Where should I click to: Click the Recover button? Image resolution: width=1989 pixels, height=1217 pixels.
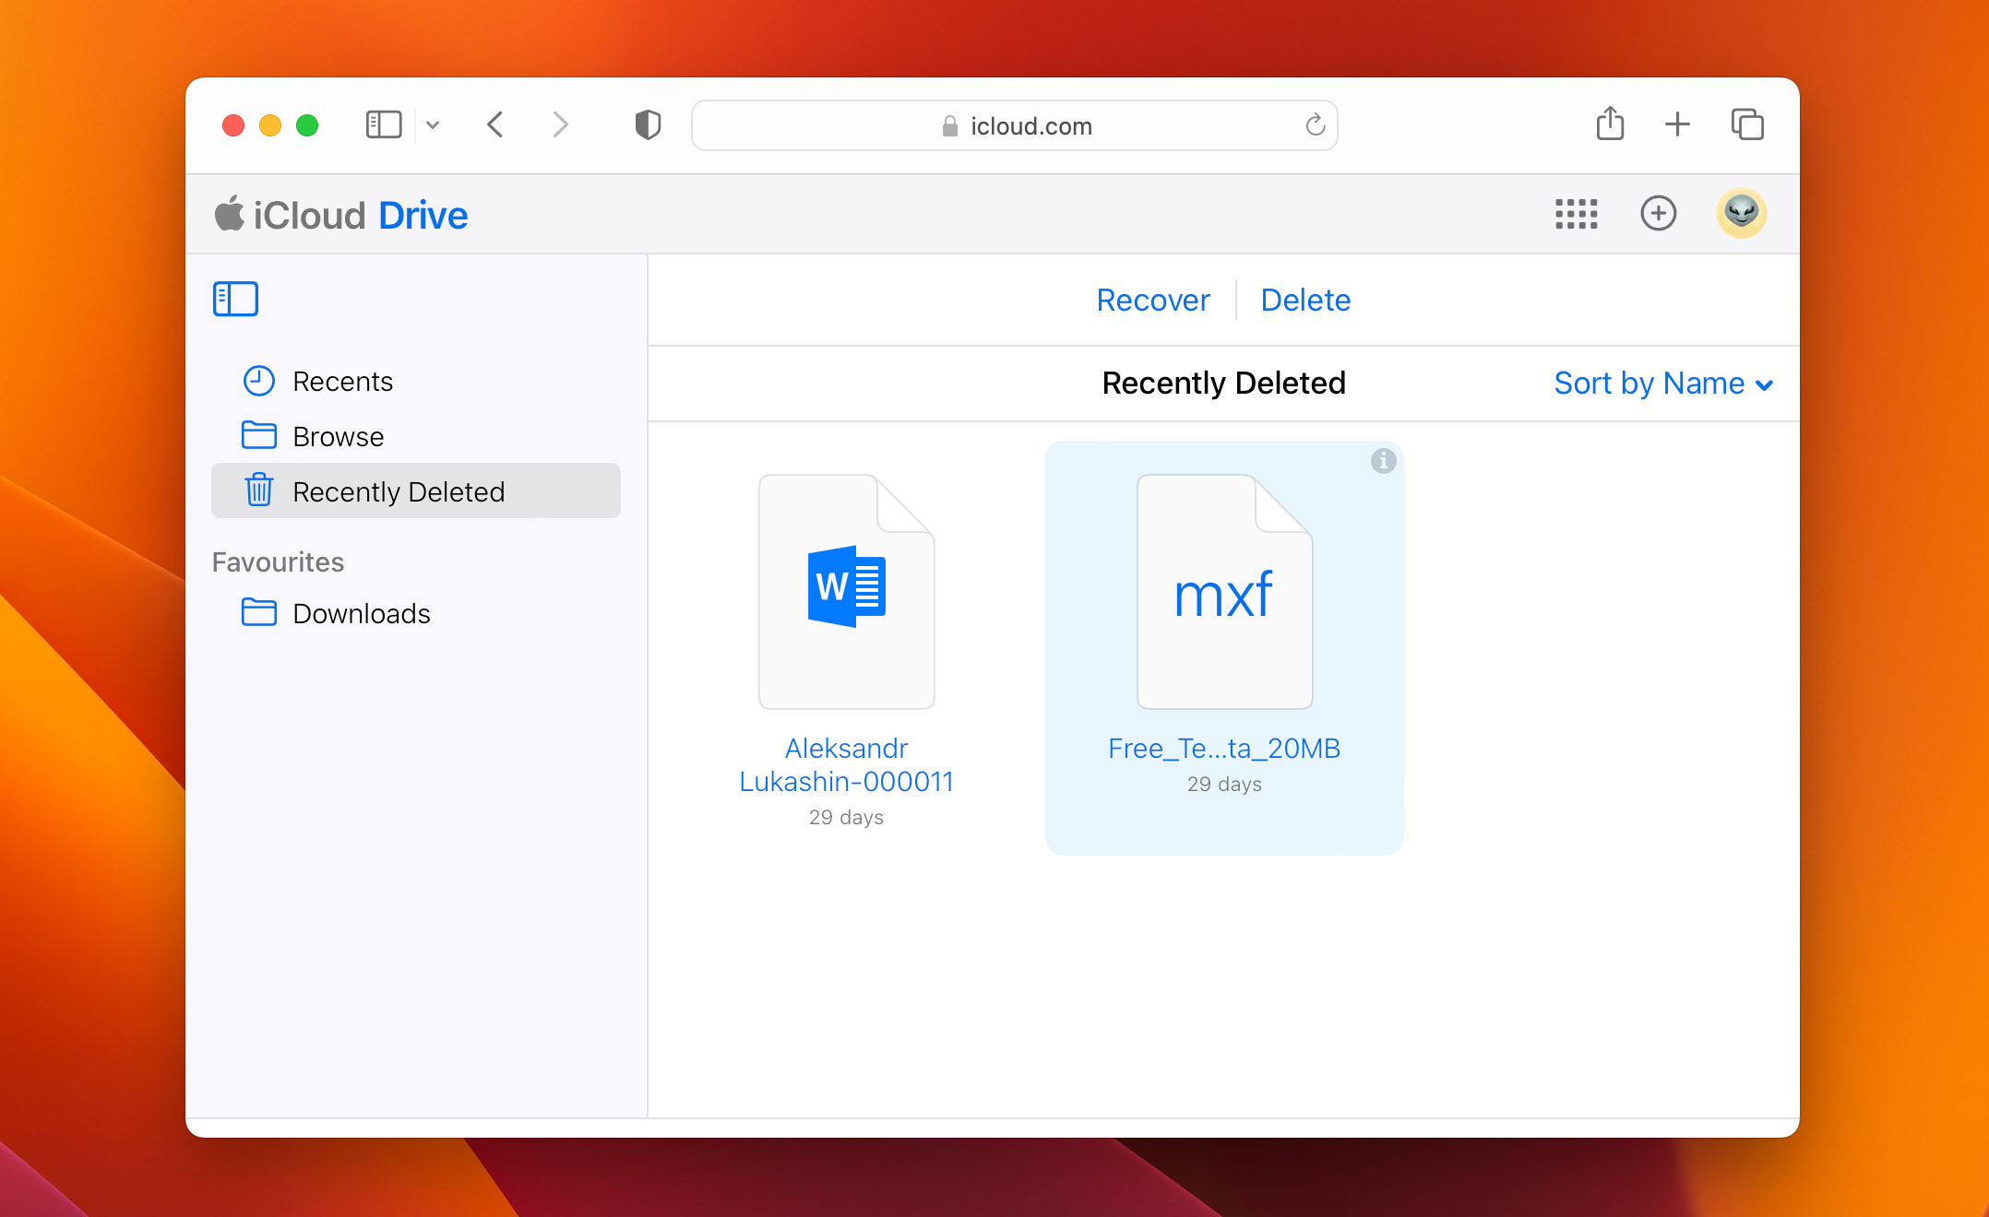pyautogui.click(x=1153, y=300)
